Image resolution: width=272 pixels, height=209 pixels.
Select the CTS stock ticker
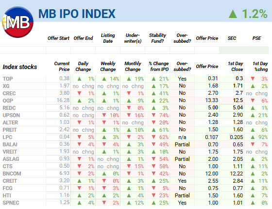[x=7, y=166]
